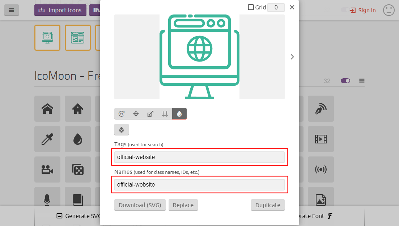Select the film strip icon in the library

(x=321, y=139)
